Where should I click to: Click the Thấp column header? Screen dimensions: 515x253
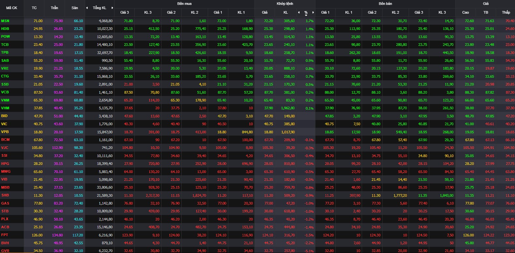[x=506, y=12]
